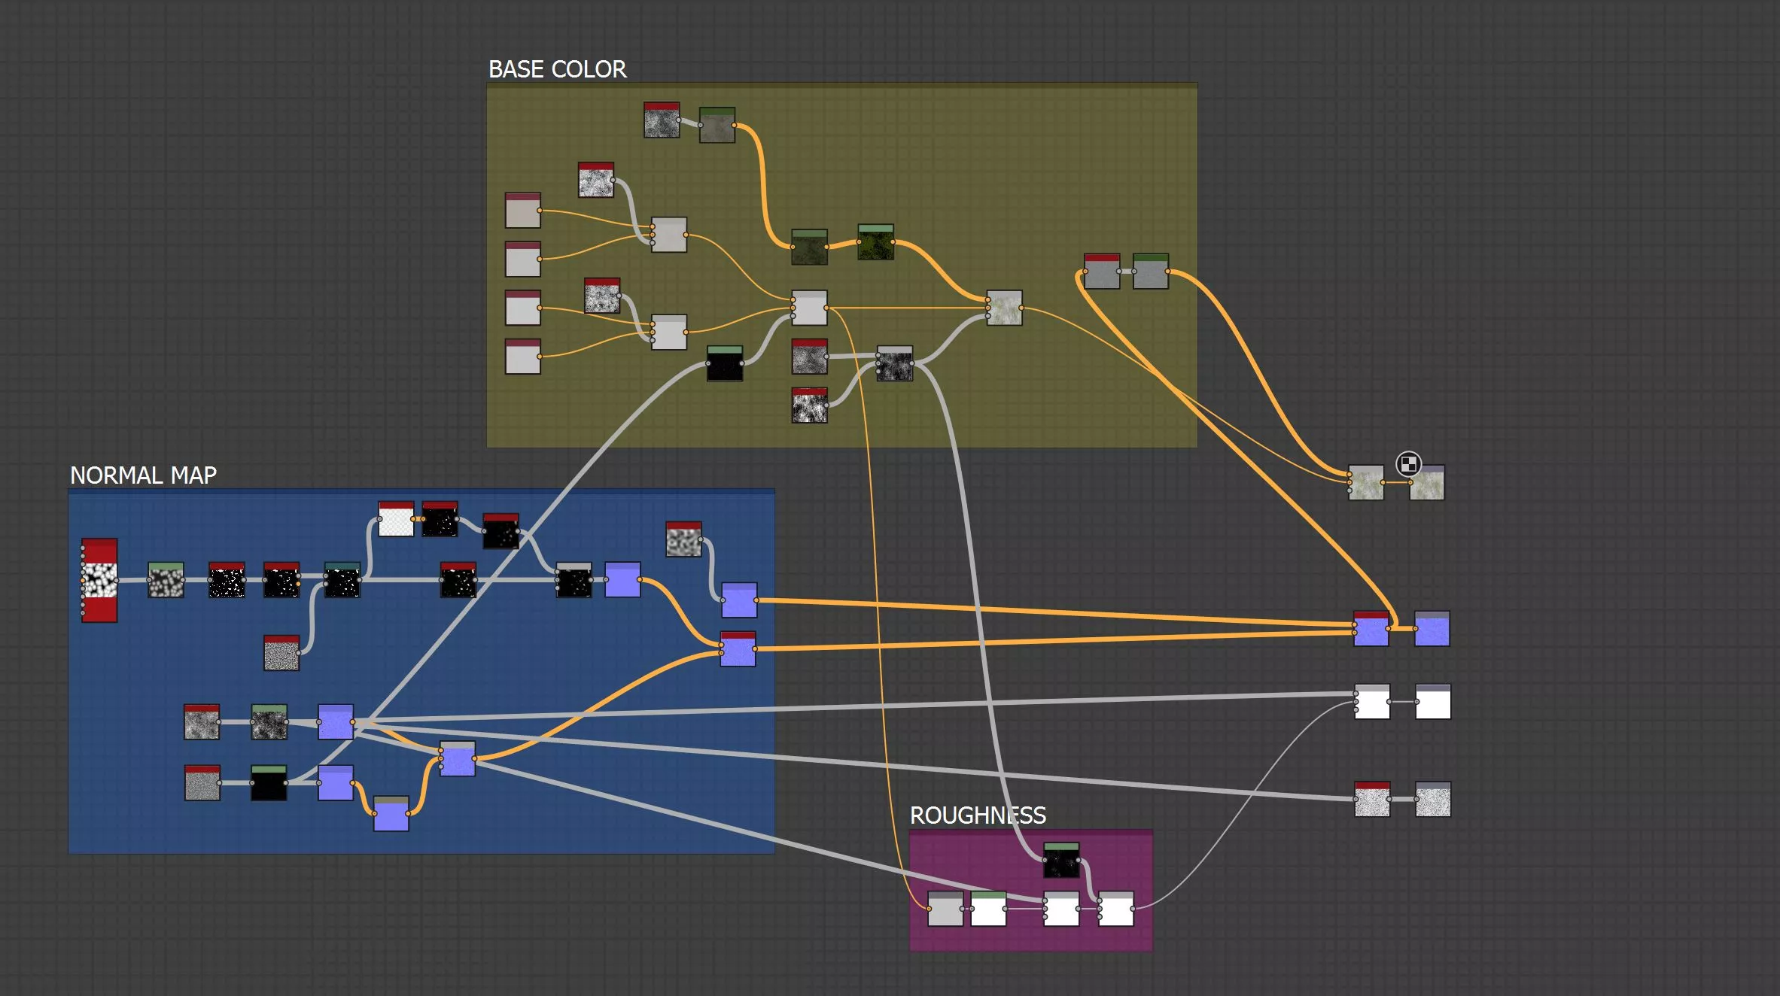Click the fine noise node below the node chain
The height and width of the screenshot is (996, 1780).
tap(281, 653)
